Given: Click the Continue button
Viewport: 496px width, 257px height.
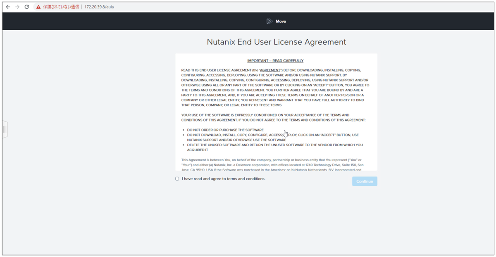Looking at the screenshot, I should pyautogui.click(x=365, y=181).
